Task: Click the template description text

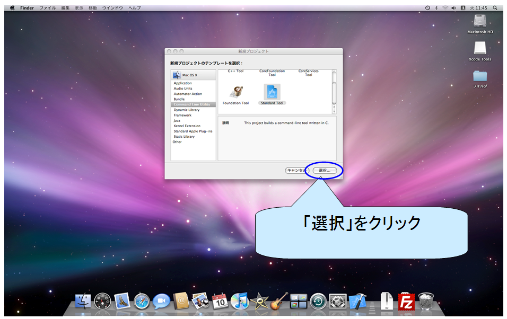Action: click(x=286, y=123)
